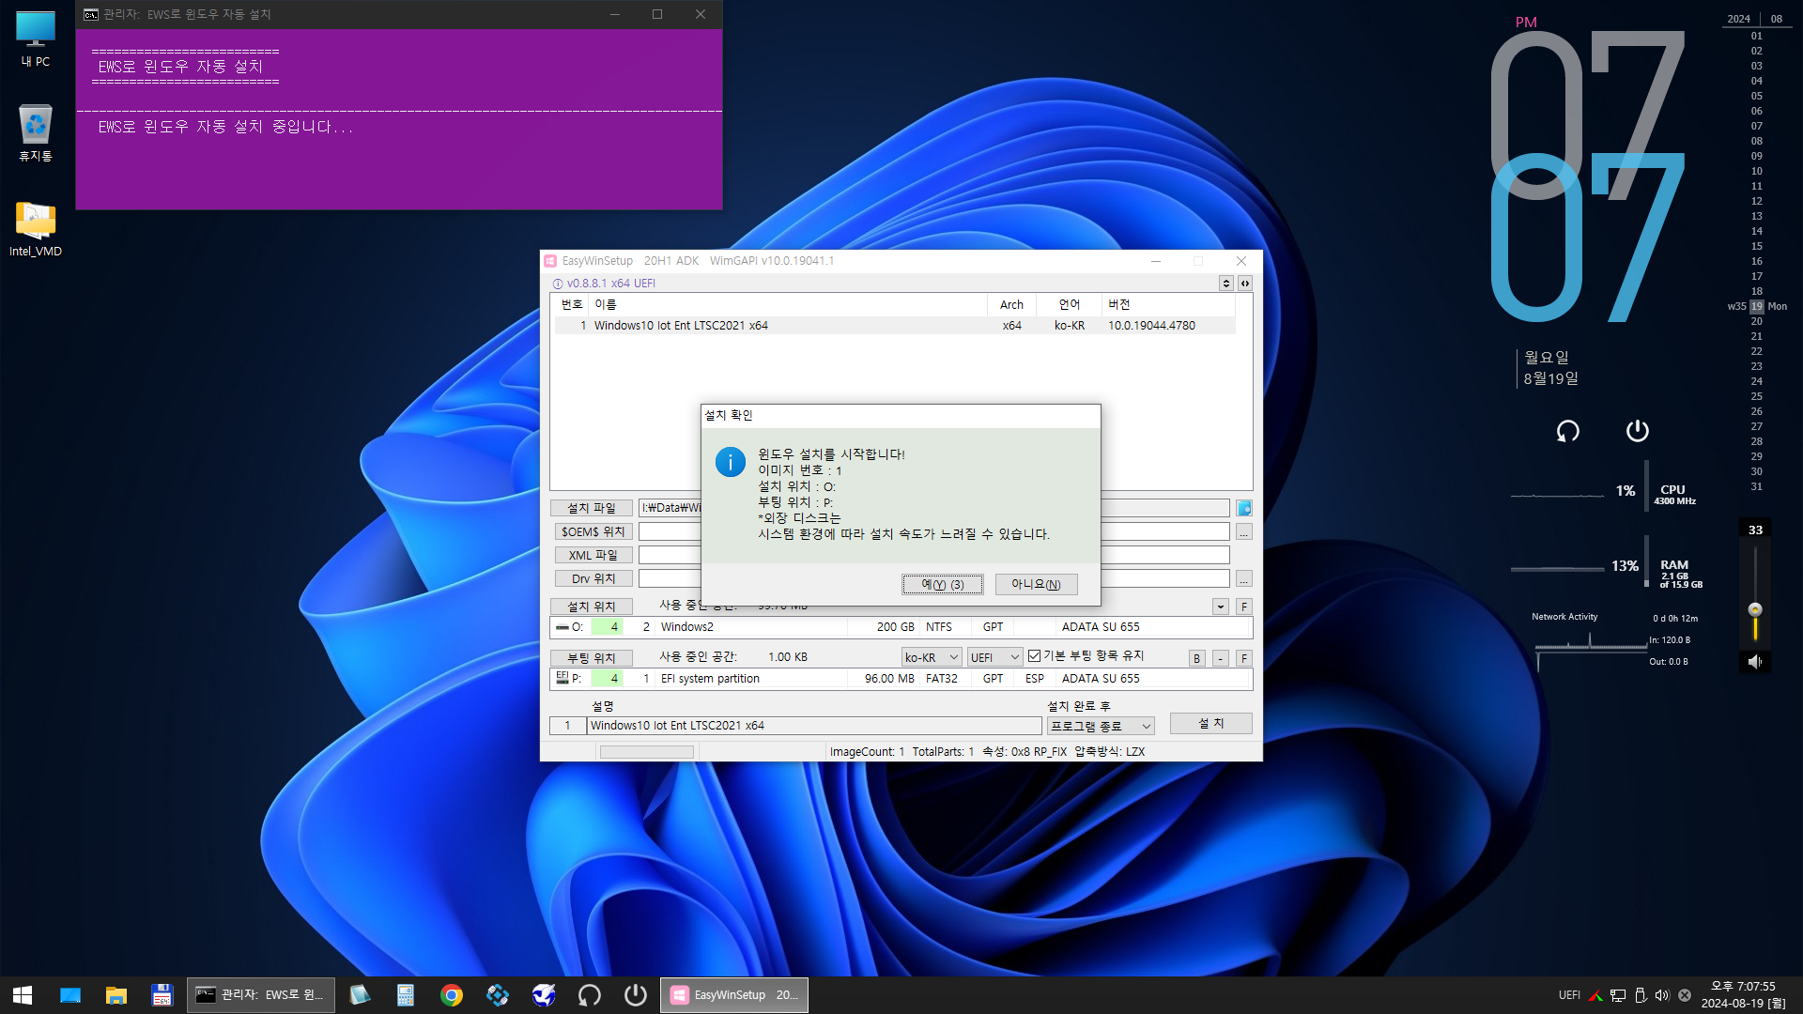Open the UEFI boot mode dropdown
1803x1014 pixels.
[x=994, y=657]
